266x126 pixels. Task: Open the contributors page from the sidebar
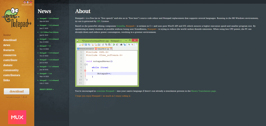(12, 75)
